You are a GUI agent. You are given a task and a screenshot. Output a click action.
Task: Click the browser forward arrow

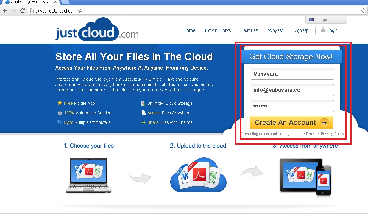click(x=14, y=11)
